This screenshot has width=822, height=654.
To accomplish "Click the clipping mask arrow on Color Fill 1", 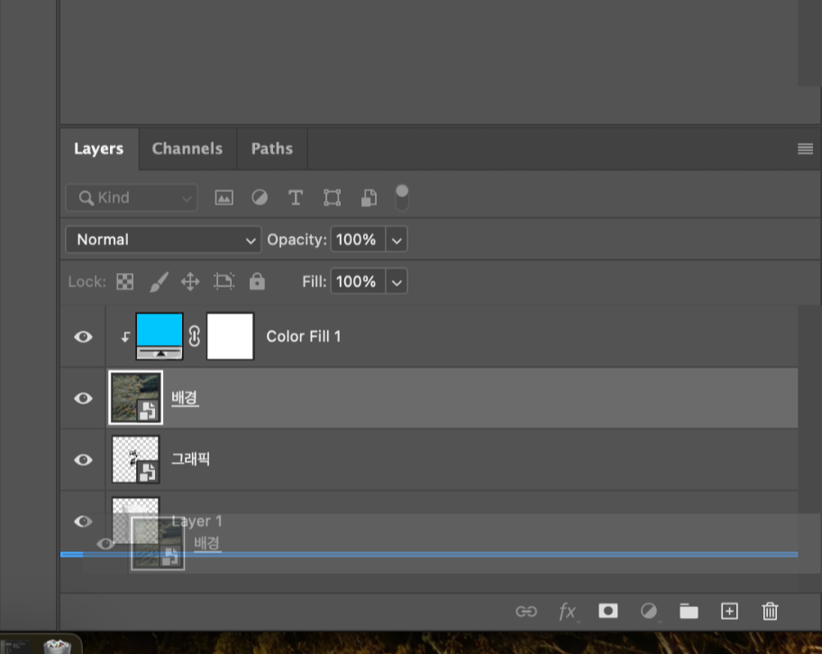I will pyautogui.click(x=125, y=336).
